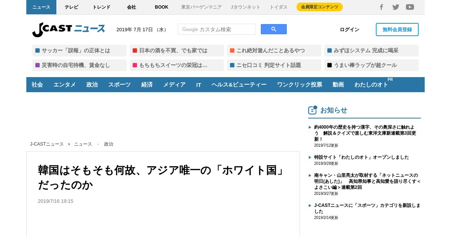Click the 政治 breadcrumb link
The width and height of the screenshot is (451, 237).
[109, 144]
